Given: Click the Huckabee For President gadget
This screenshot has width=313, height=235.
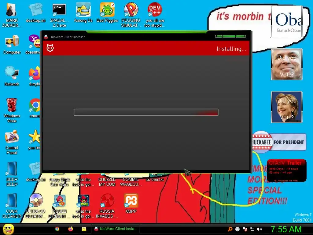Looking at the screenshot, I should pos(279,142).
